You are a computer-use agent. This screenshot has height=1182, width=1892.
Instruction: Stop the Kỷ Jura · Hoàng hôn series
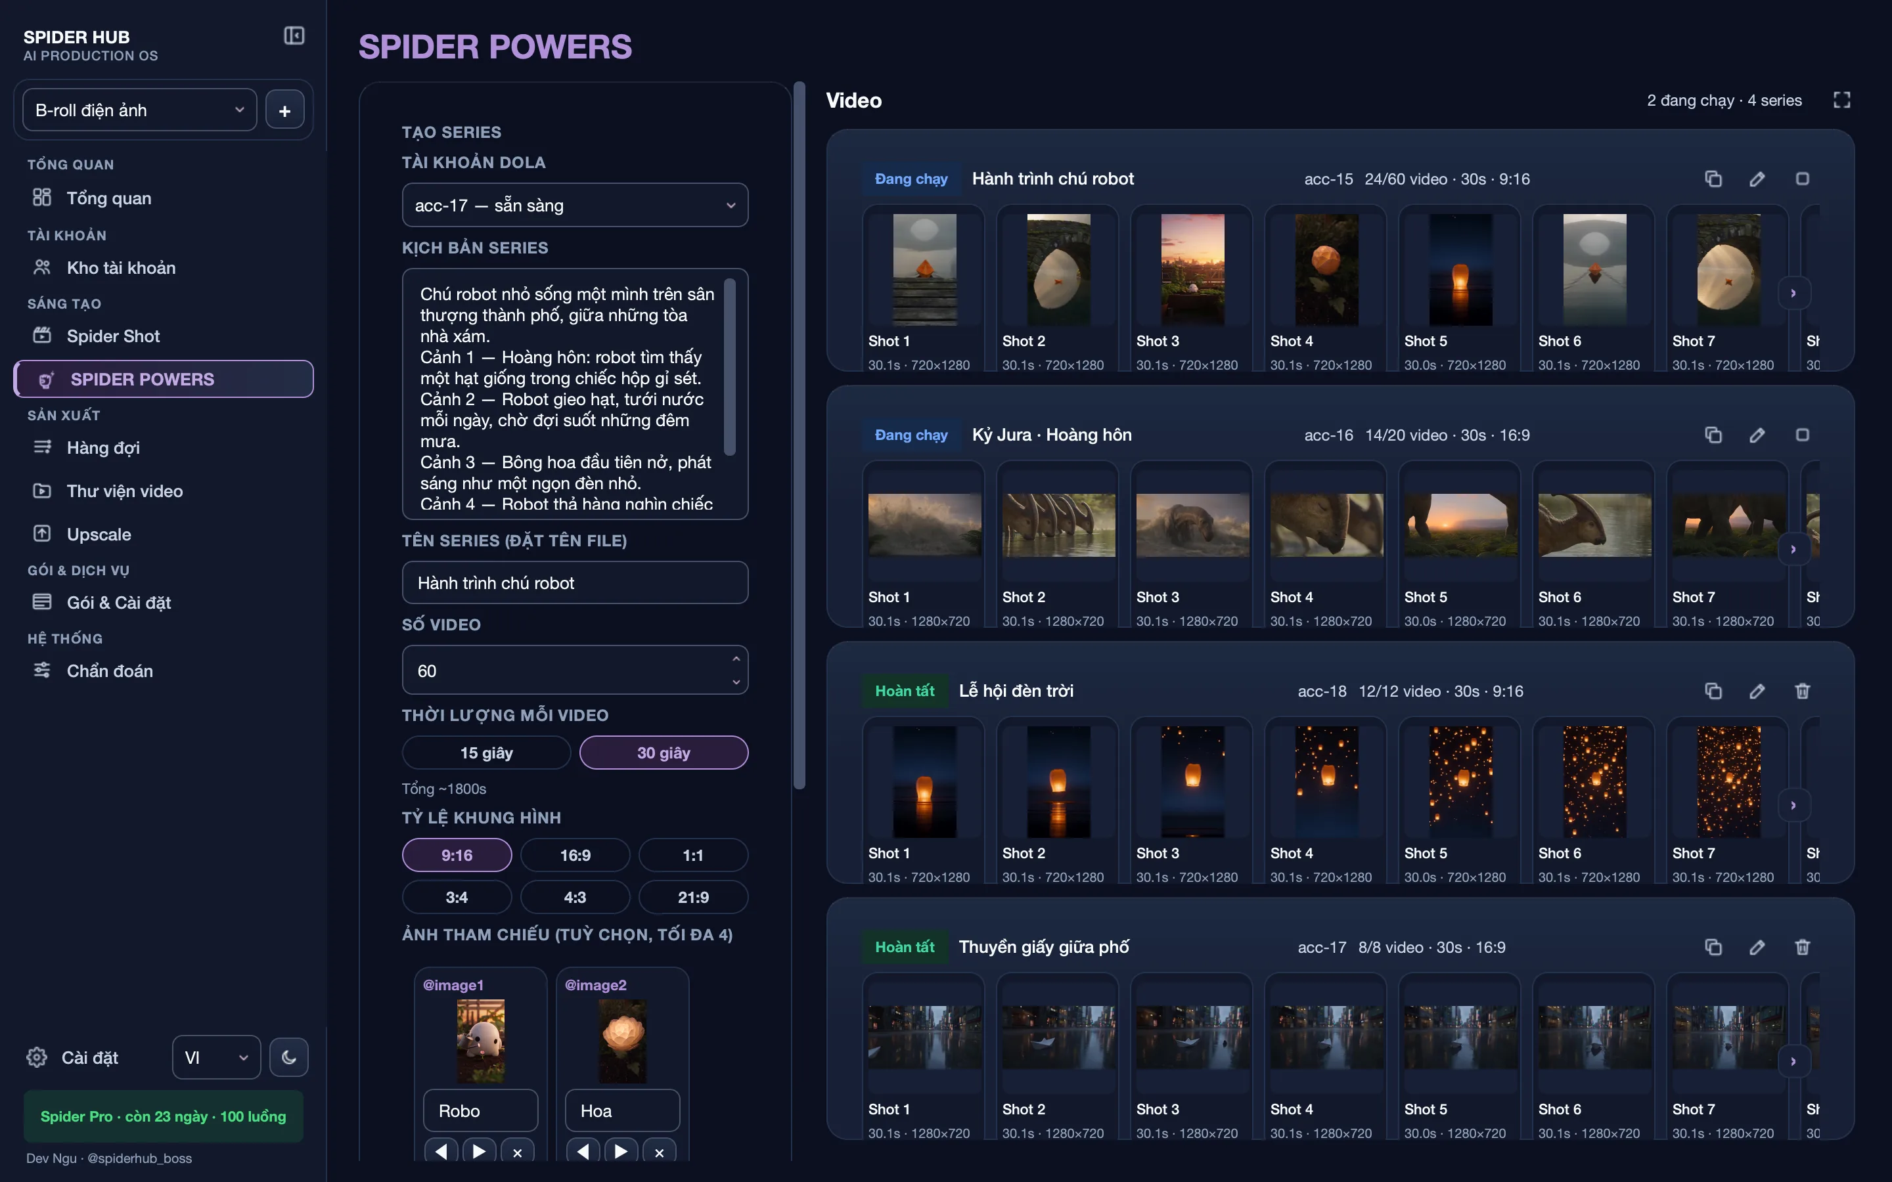pos(1802,435)
